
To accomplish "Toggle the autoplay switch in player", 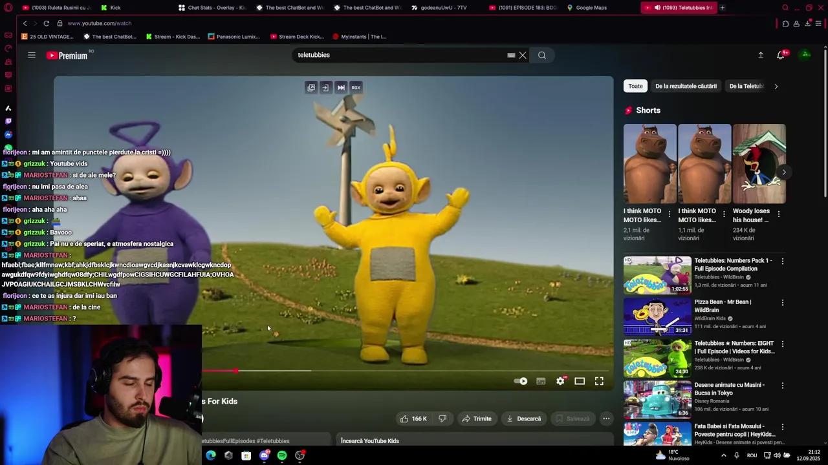I will (521, 381).
